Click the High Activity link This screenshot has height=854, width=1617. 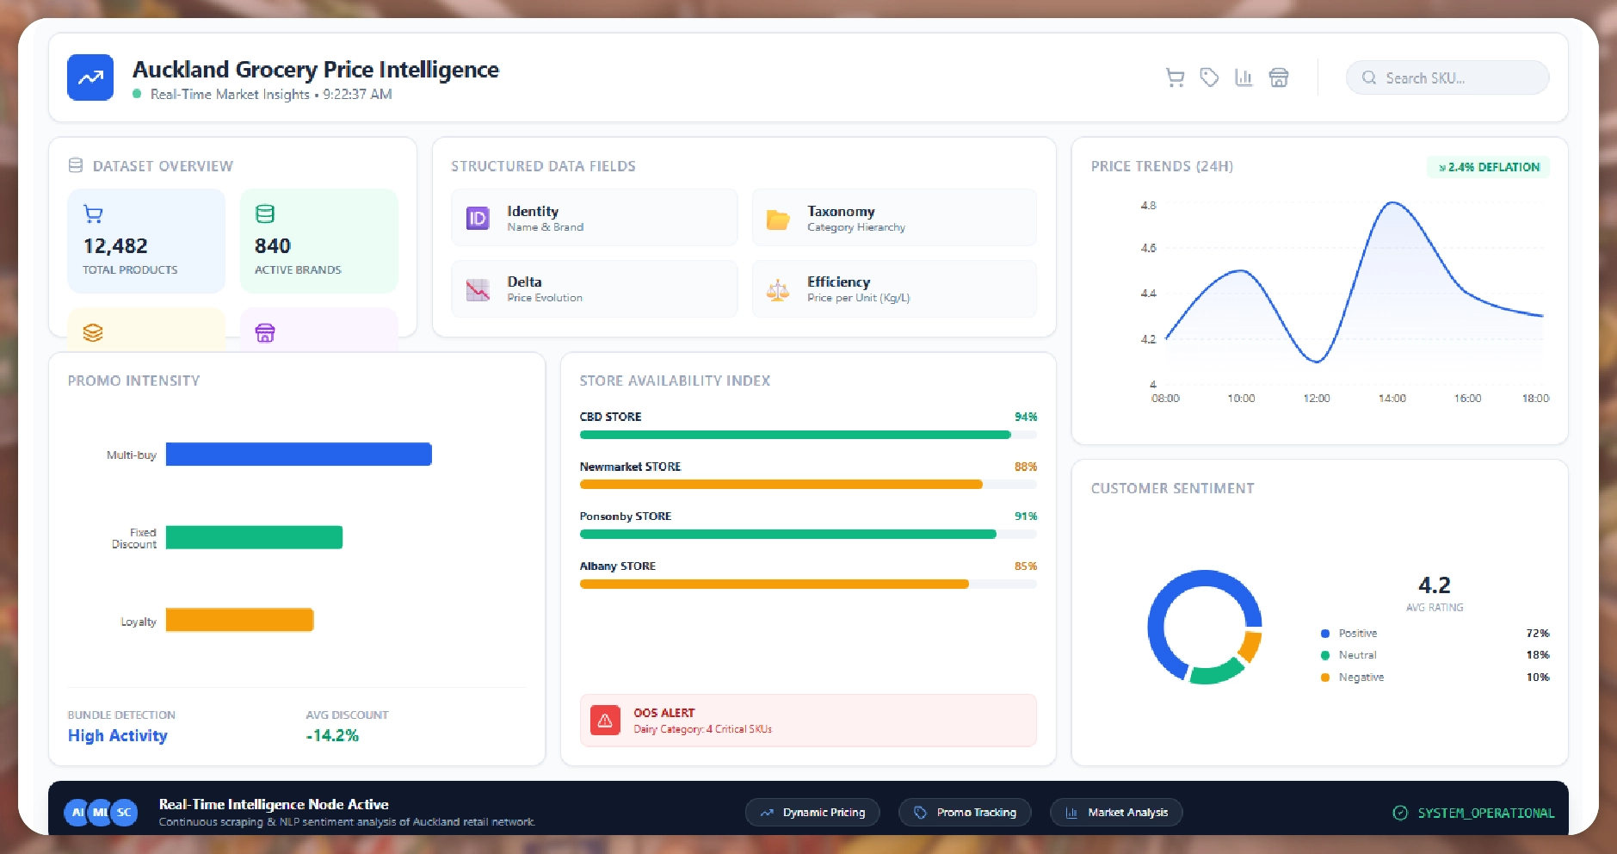(118, 736)
